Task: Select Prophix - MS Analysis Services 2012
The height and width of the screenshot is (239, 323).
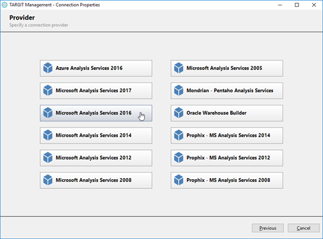Action: (227, 158)
